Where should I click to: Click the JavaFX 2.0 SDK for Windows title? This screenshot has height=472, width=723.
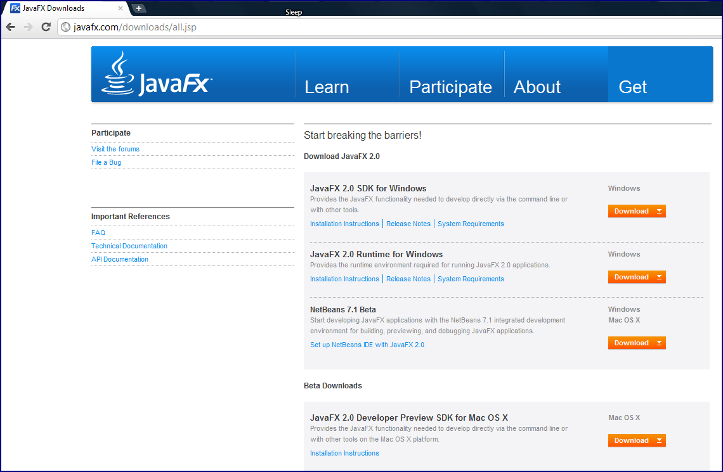point(368,188)
